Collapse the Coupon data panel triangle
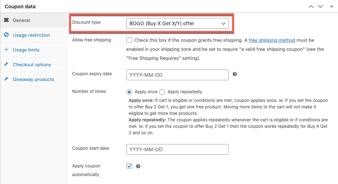 point(332,6)
